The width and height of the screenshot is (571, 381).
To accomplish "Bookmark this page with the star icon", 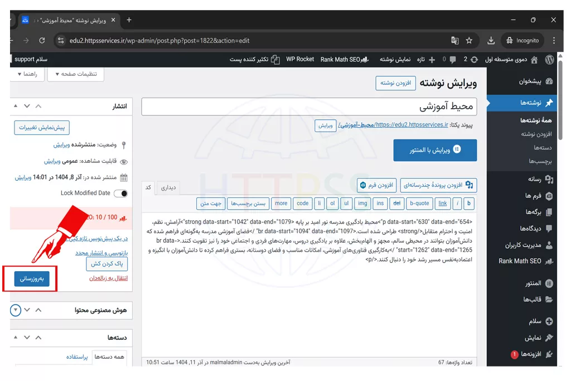I will [470, 40].
